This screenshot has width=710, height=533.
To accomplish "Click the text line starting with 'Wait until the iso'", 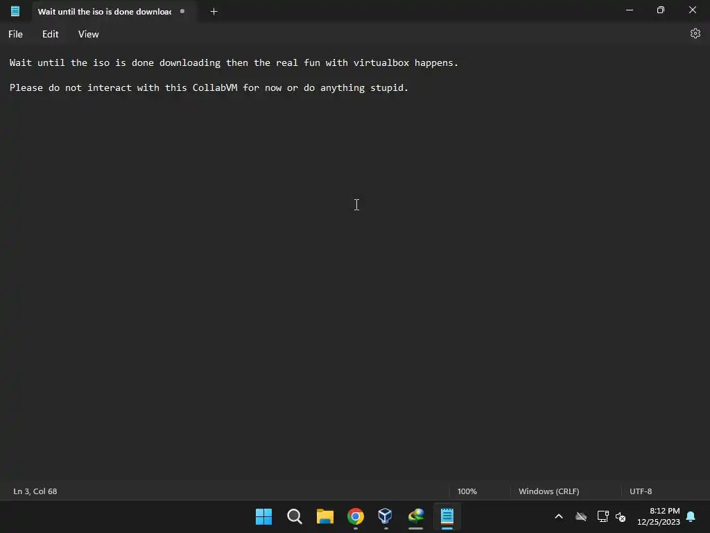I will coord(234,62).
